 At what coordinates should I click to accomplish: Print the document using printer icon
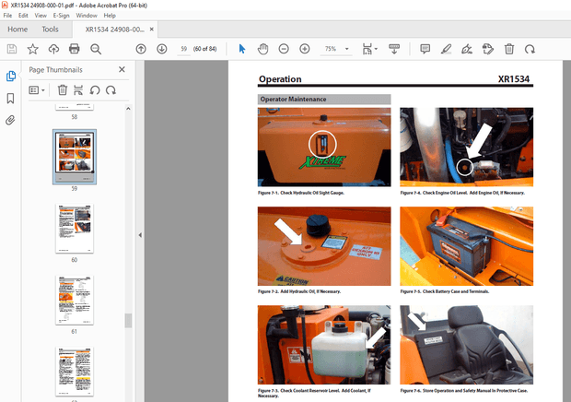click(x=75, y=49)
